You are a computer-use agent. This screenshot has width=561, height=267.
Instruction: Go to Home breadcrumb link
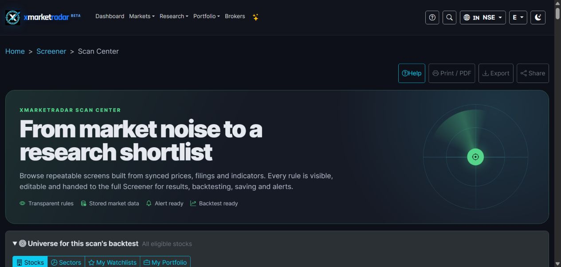[x=15, y=51]
